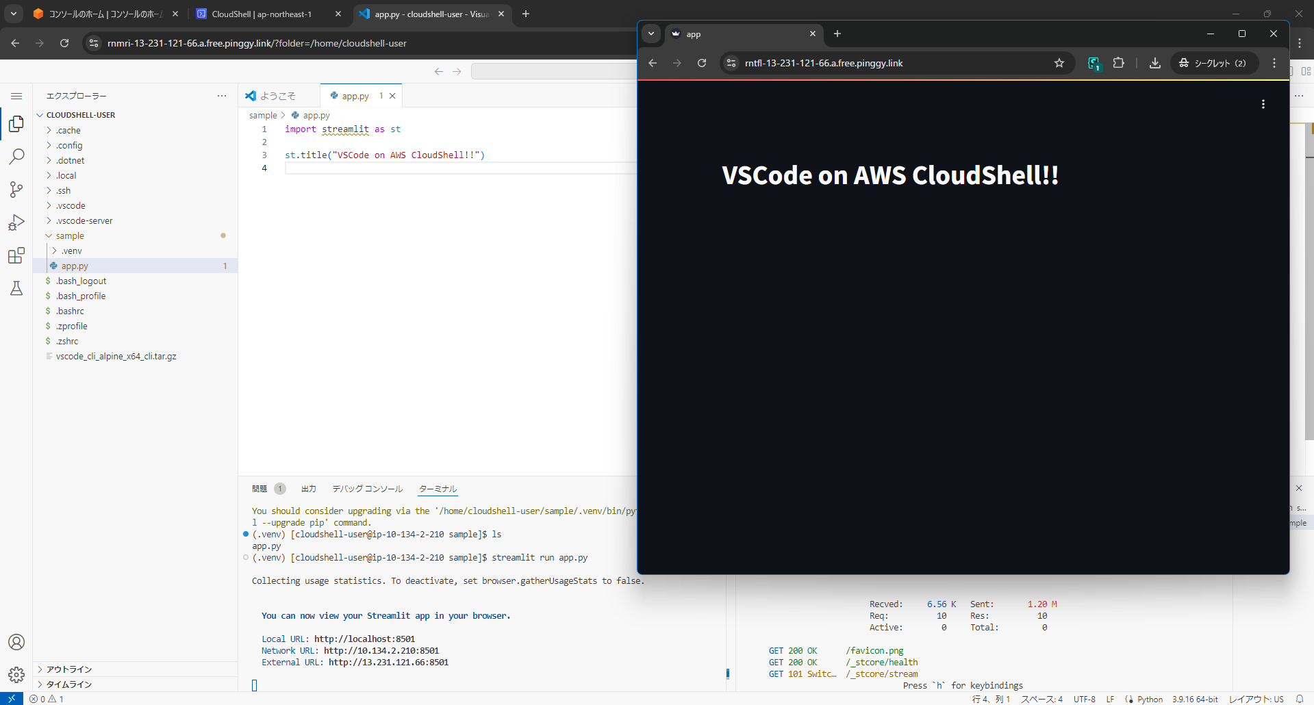This screenshot has height=705, width=1314.
Task: Open the Testing flask view
Action: point(16,288)
